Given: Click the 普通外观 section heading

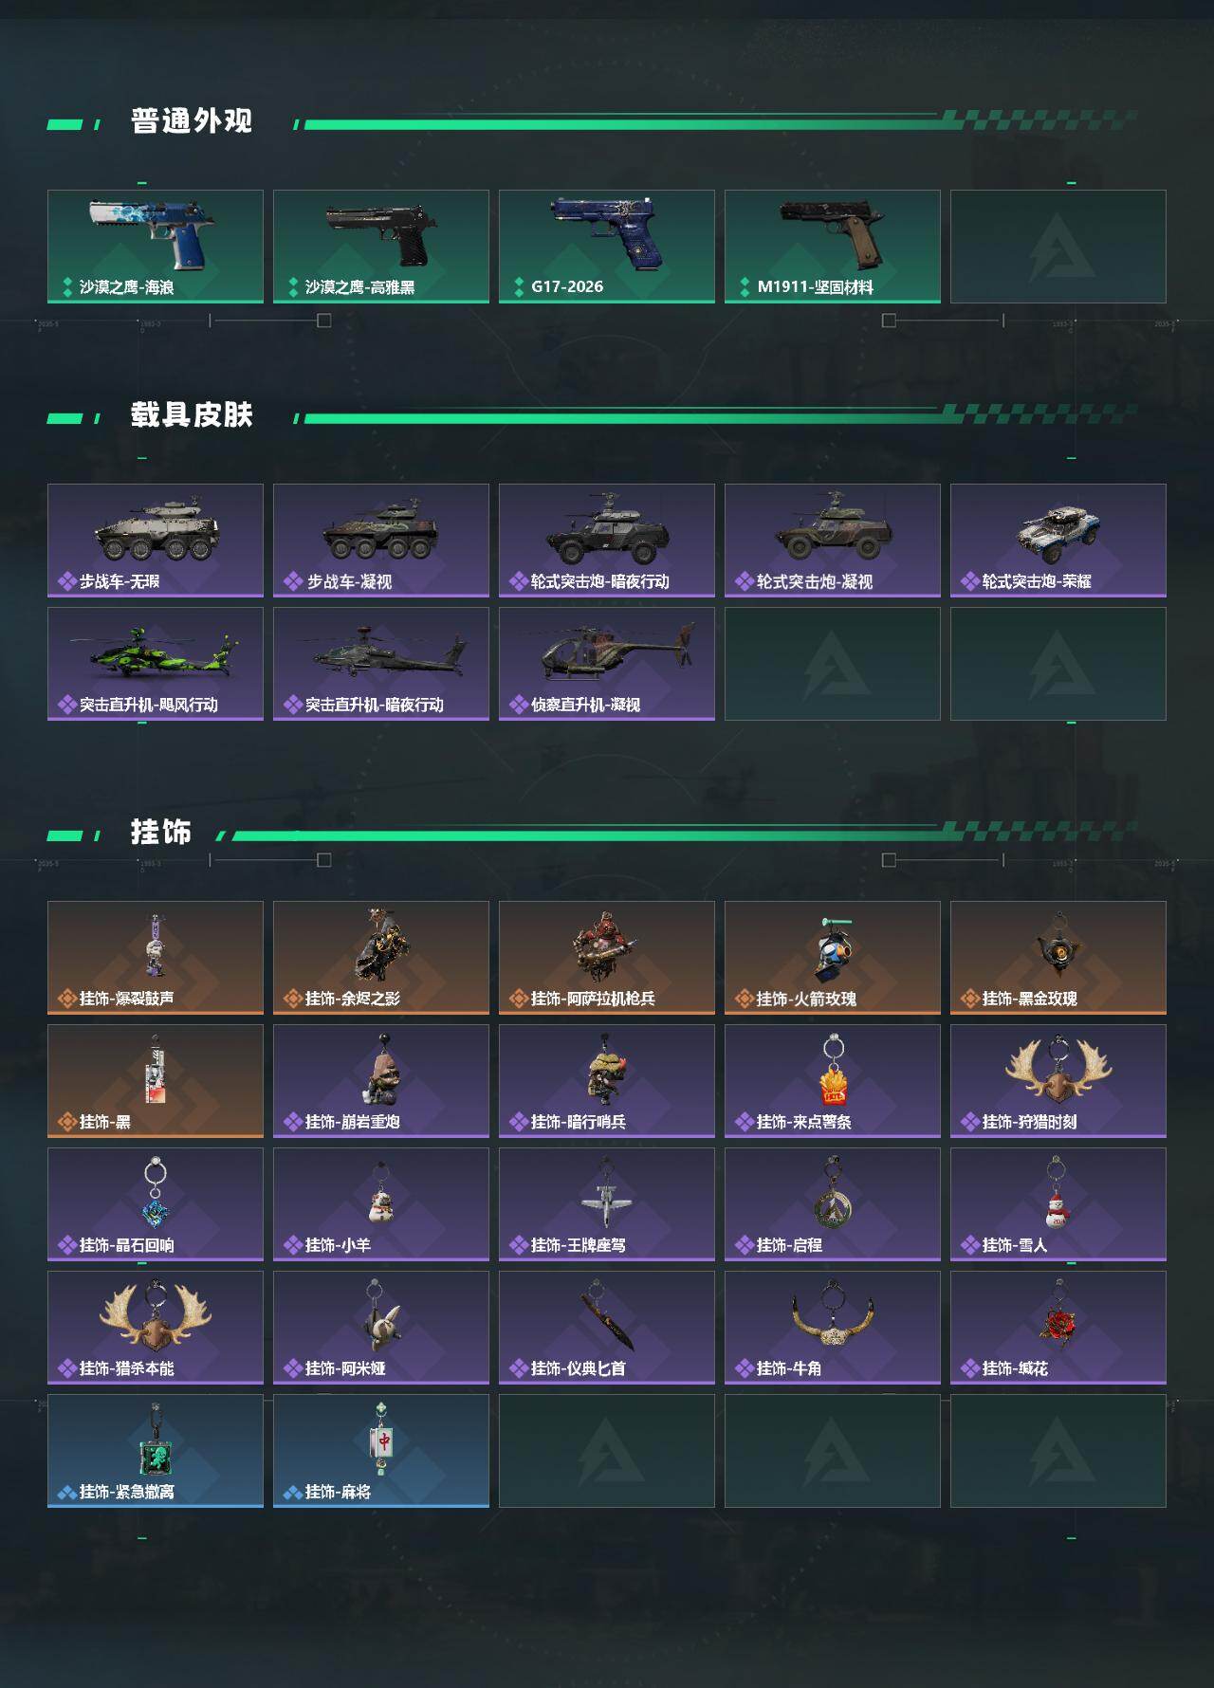Looking at the screenshot, I should (x=192, y=121).
